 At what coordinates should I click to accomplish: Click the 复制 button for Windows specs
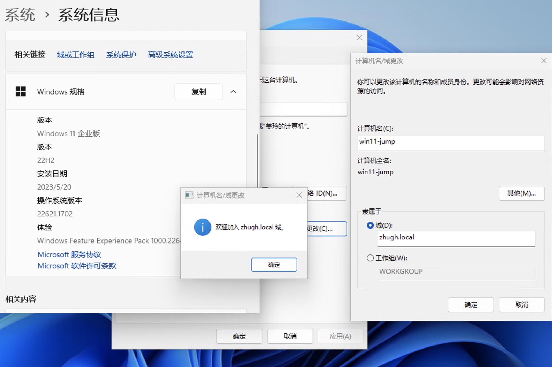[198, 92]
